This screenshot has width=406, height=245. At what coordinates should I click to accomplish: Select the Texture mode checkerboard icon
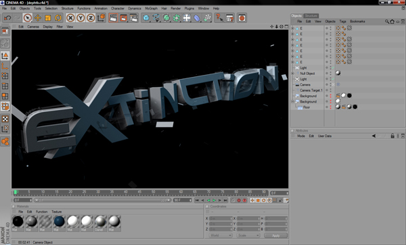[5, 119]
